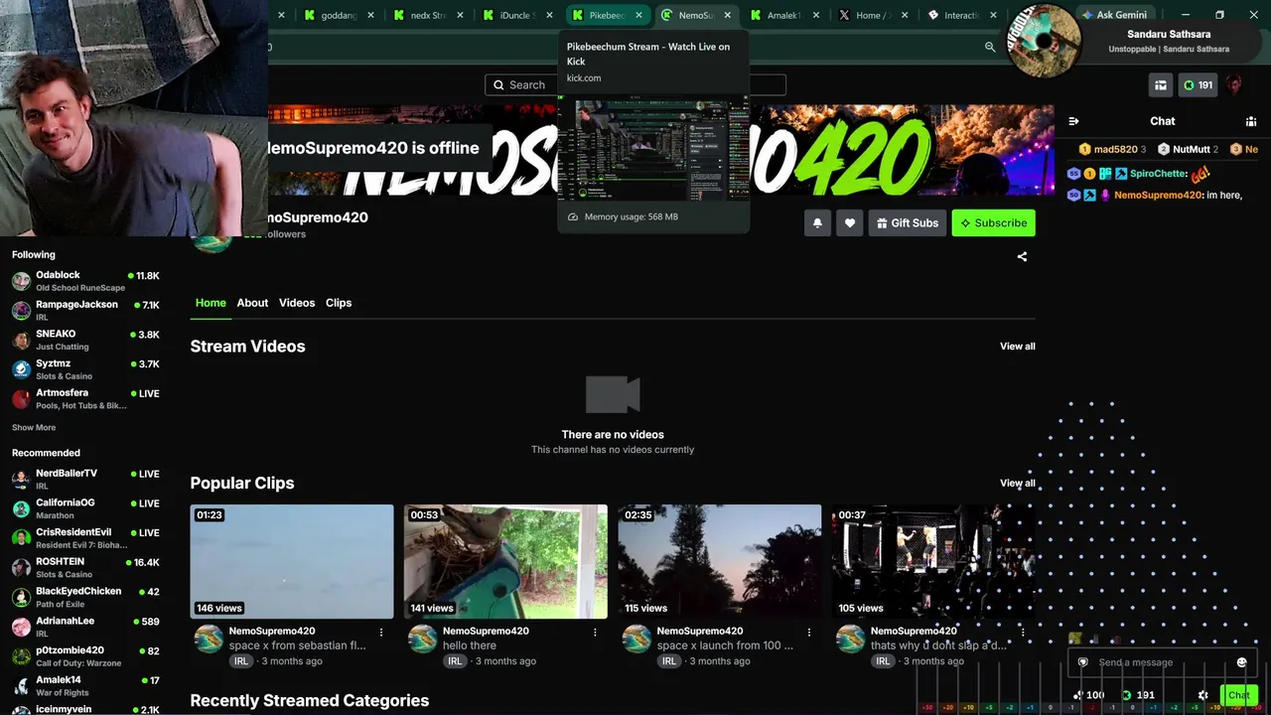View all Stream Videos
This screenshot has width=1271, height=715.
point(1017,347)
